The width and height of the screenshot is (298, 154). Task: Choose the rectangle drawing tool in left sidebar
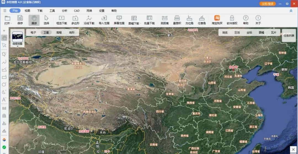(4, 77)
